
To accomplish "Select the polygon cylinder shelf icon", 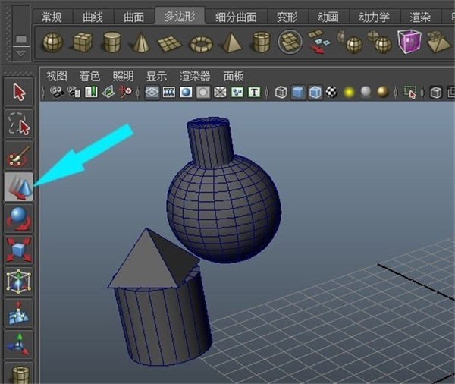I will pyautogui.click(x=111, y=42).
